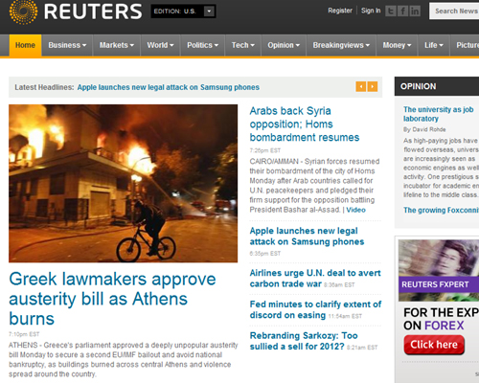Open Arabs back Syria opposition article

[x=305, y=124]
